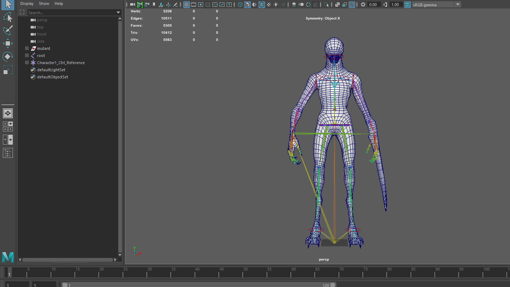This screenshot has height=287, width=510.
Task: Expand the mutant node
Action: pos(27,48)
